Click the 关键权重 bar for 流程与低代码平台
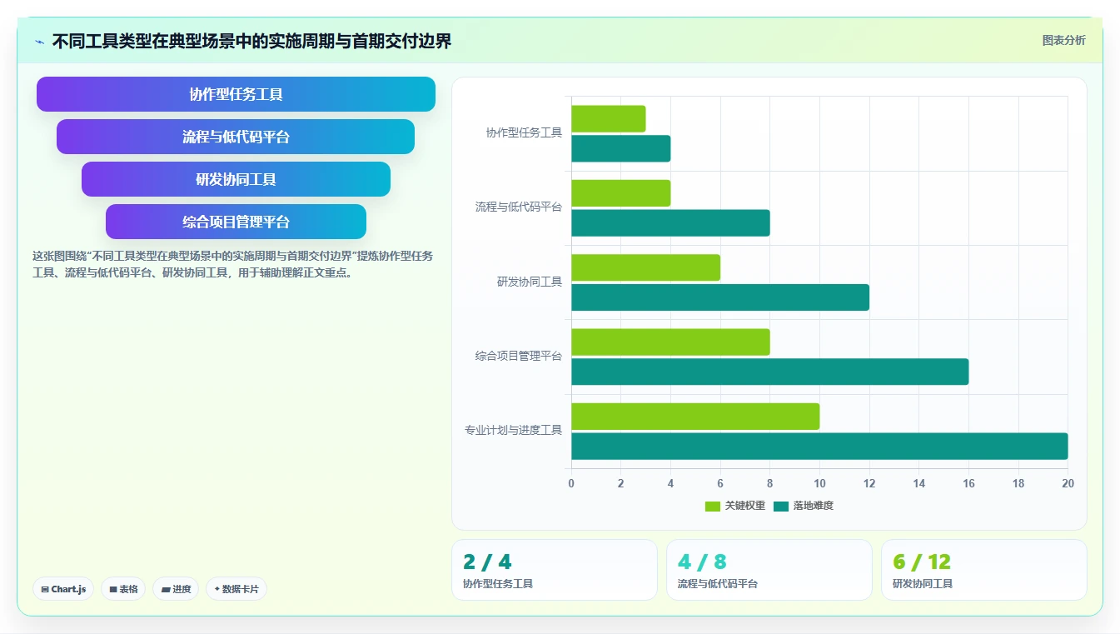1120x634 pixels. tap(621, 193)
